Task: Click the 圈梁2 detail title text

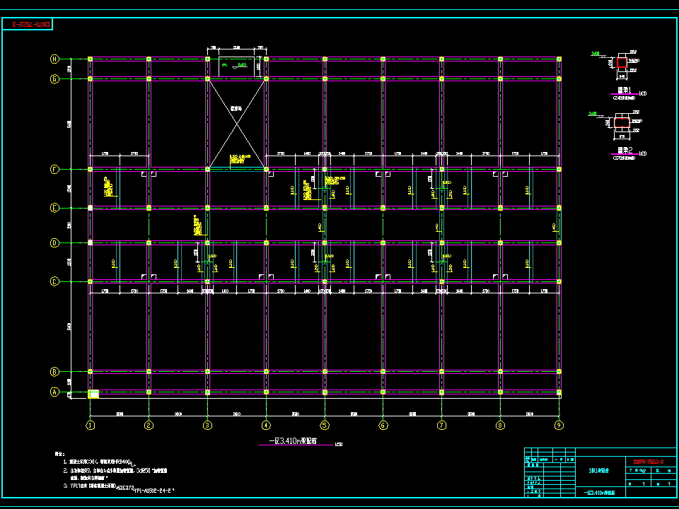Action: point(624,151)
